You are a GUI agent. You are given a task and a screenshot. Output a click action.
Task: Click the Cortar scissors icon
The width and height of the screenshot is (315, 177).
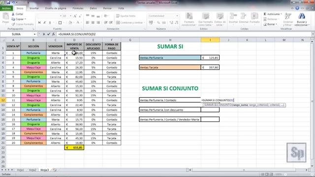pos(13,14)
